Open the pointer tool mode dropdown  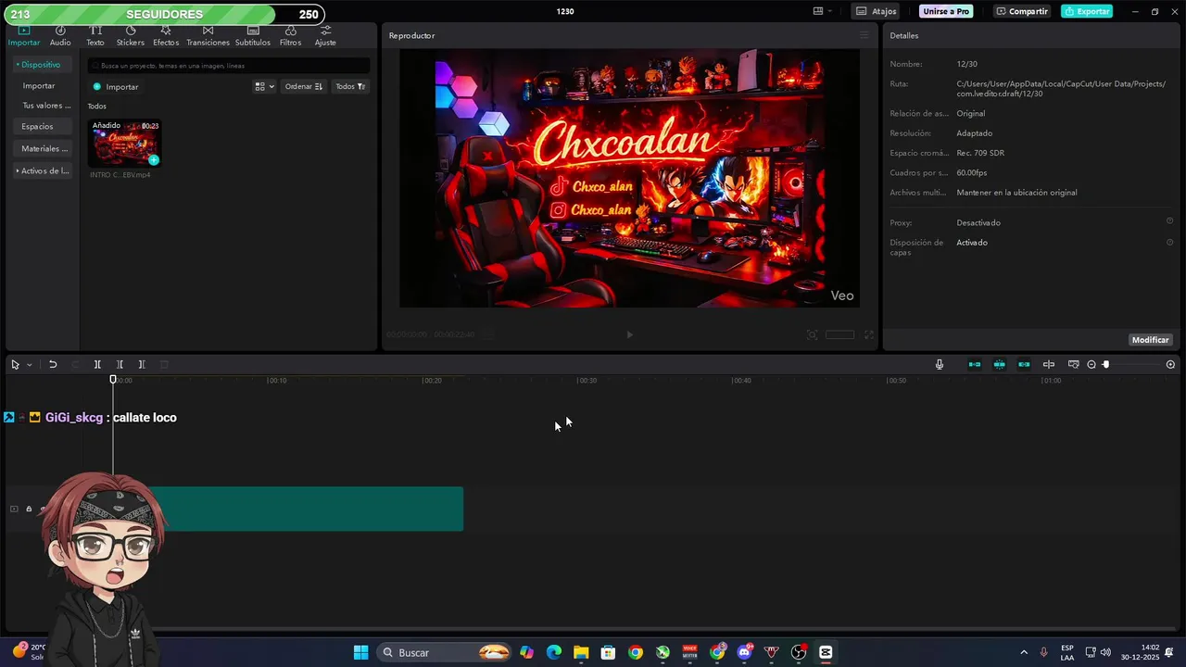click(x=29, y=365)
